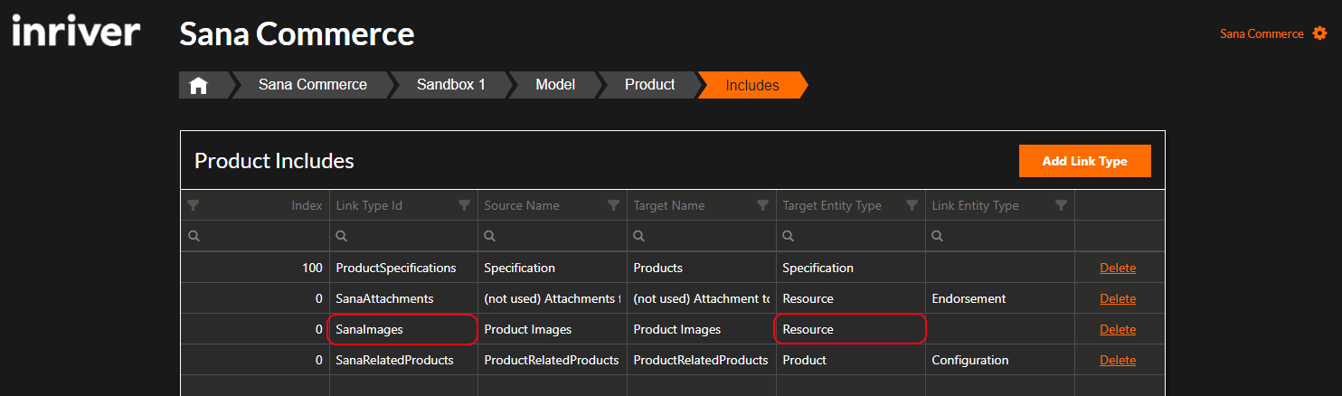The image size is (1342, 396).
Task: Select the Includes breadcrumb
Action: [752, 85]
